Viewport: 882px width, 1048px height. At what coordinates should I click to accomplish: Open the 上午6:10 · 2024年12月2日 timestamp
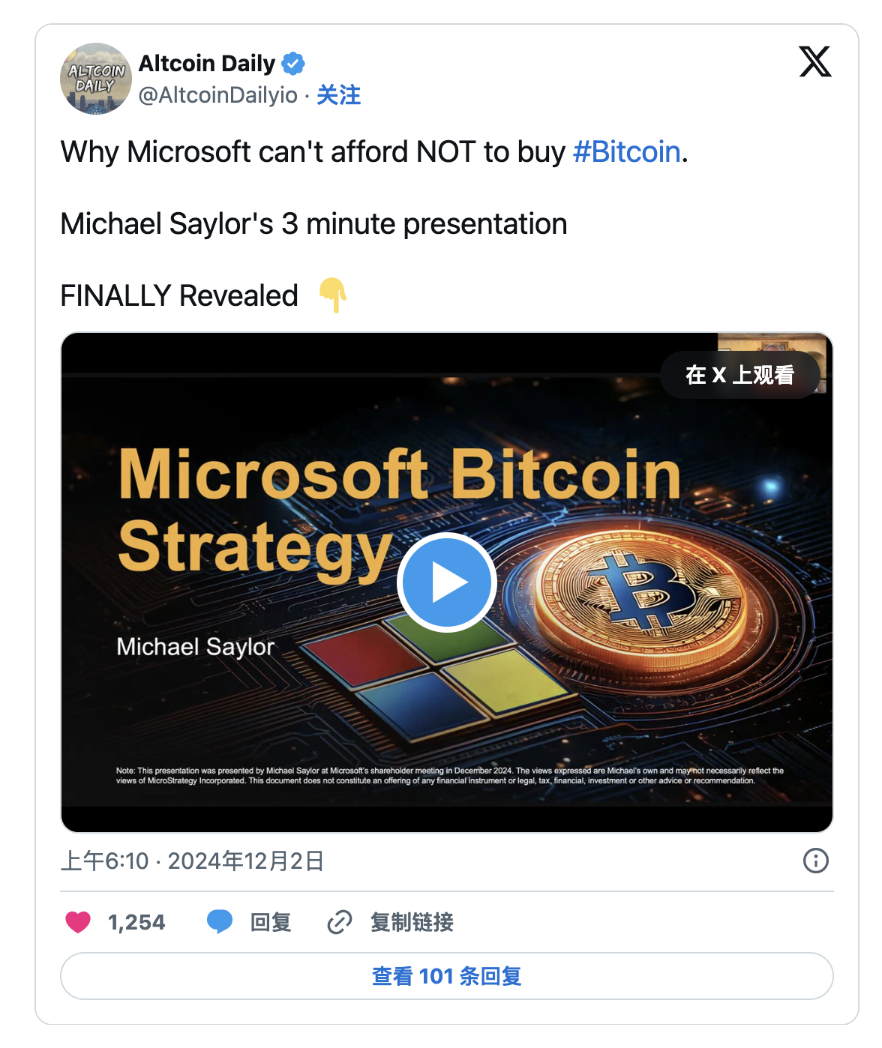pos(192,861)
